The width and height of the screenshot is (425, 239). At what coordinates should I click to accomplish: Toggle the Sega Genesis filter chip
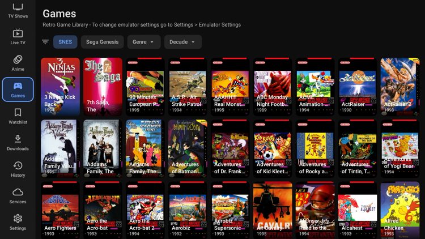coord(102,42)
